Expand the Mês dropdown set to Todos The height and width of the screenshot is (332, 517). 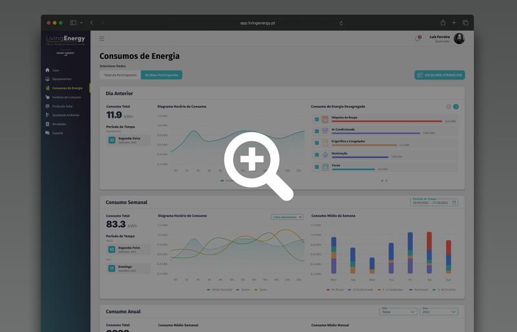point(398,312)
